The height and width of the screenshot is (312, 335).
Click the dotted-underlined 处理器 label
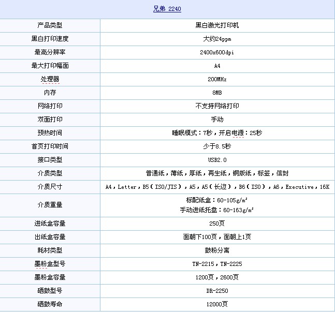pyautogui.click(x=50, y=79)
